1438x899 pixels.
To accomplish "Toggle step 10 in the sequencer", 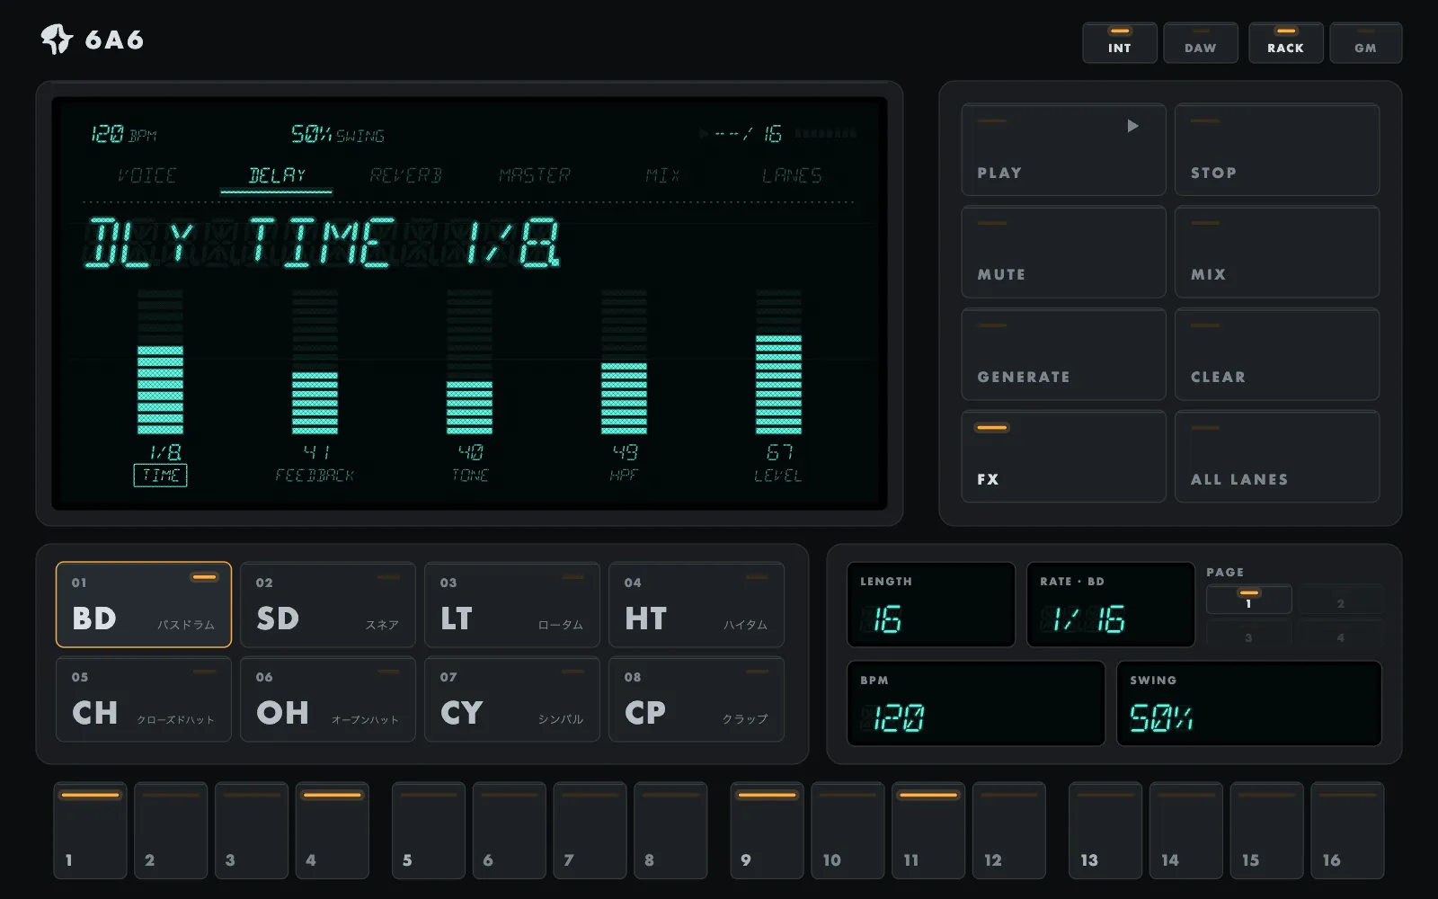I will (x=848, y=831).
